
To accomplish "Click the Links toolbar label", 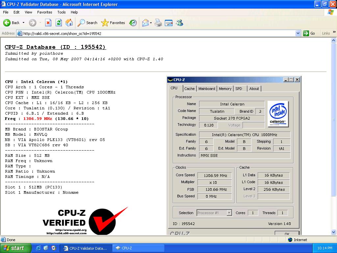I will [326, 33].
